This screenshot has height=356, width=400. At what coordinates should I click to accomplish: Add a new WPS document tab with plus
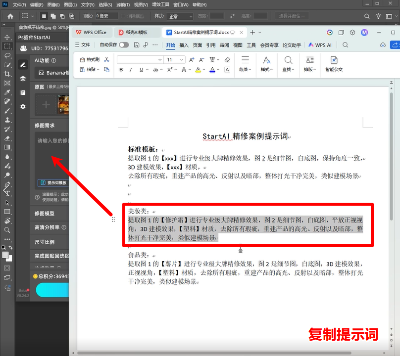click(x=252, y=32)
